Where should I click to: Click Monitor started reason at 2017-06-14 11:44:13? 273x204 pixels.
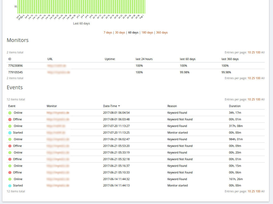point(178,185)
